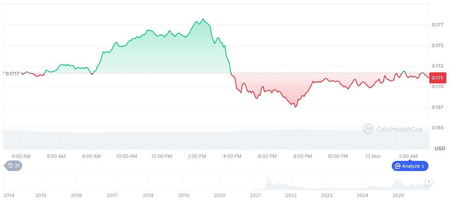Select 2021 on the overview timeline
The width and height of the screenshot is (457, 200).
point(255,195)
